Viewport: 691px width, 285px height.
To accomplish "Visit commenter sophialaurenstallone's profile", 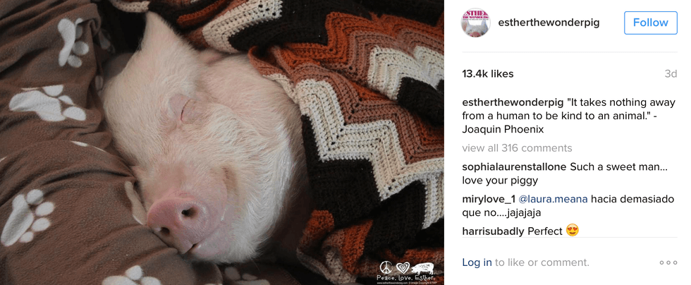I will click(514, 167).
